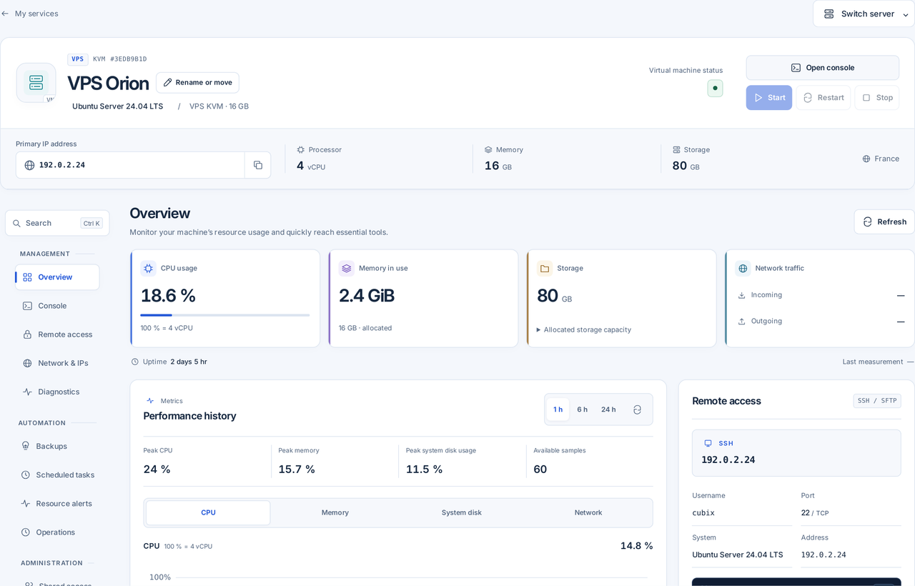Screen dimensions: 915x586
Task: Click the Incoming download arrow icon
Action: [x=742, y=295]
